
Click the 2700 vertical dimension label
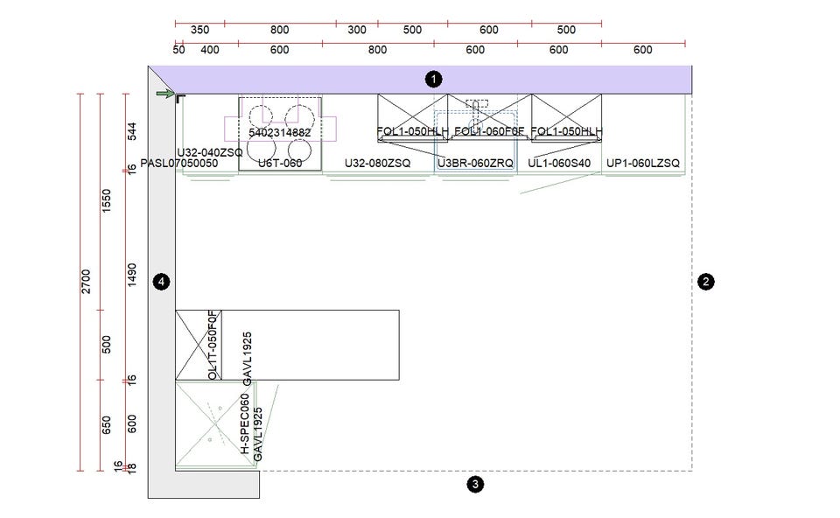[86, 281]
